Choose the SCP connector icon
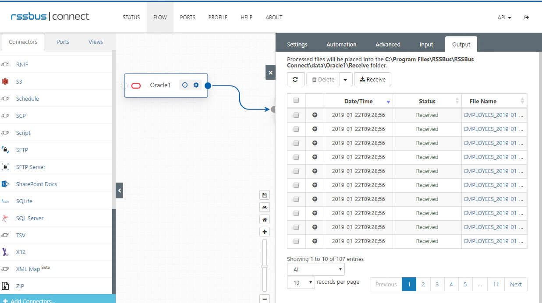 pyautogui.click(x=5, y=116)
